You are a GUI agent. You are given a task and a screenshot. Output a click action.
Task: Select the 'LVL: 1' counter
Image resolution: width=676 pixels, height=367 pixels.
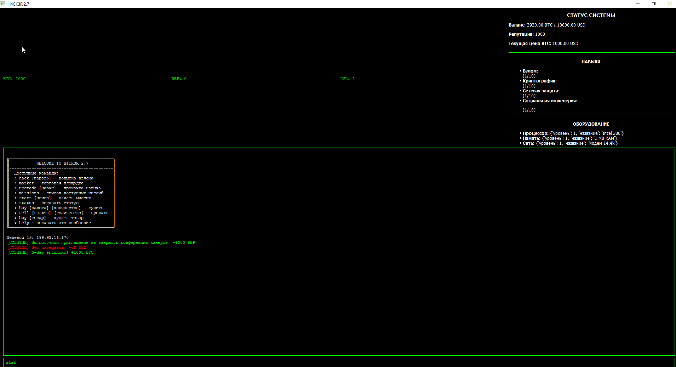point(347,79)
